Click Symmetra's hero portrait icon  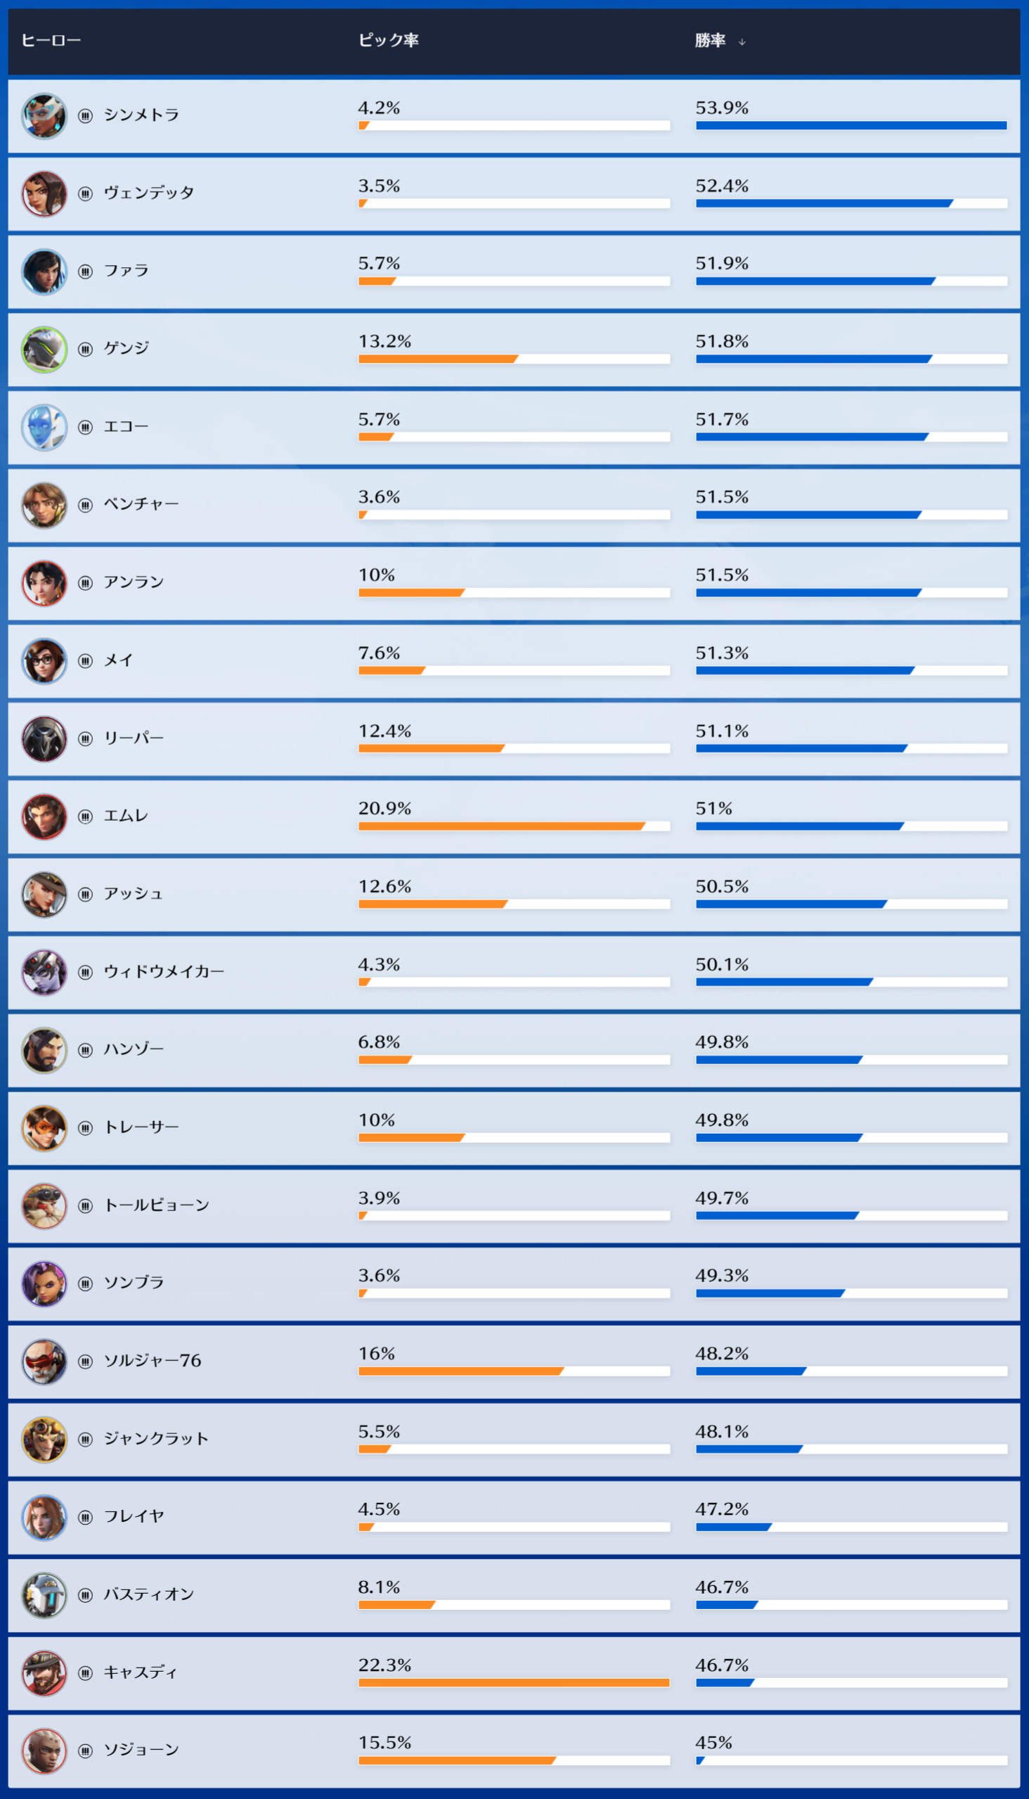click(x=44, y=117)
